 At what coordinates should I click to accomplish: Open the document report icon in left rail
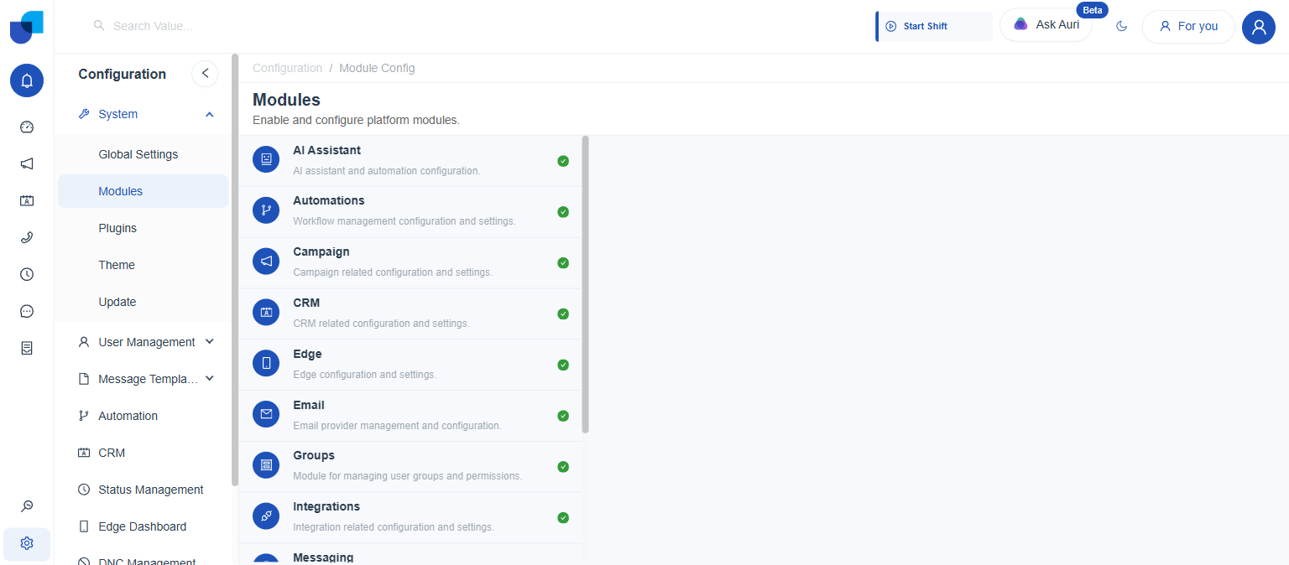27,348
